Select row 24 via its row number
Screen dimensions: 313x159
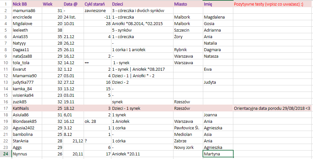pos(6,154)
